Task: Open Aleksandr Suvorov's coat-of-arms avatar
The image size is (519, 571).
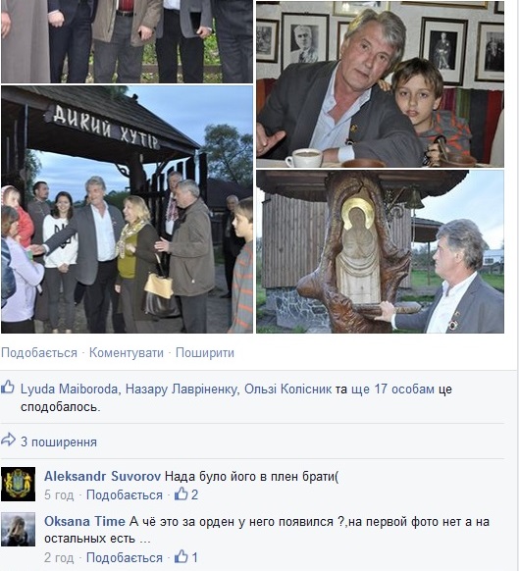Action: point(19,485)
